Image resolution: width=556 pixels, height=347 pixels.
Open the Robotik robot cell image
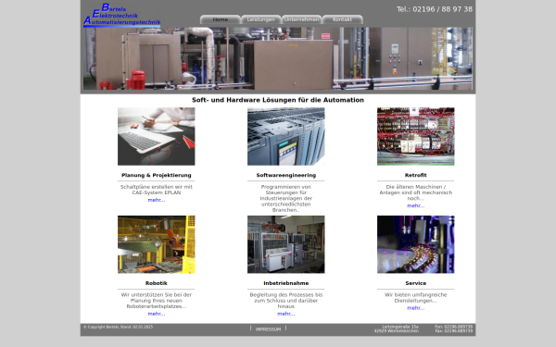(x=157, y=244)
